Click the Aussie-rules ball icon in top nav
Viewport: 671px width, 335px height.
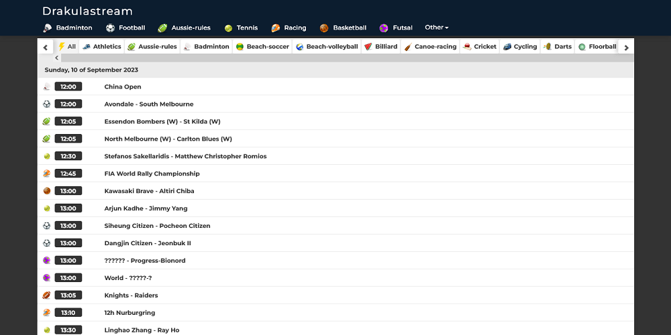162,27
